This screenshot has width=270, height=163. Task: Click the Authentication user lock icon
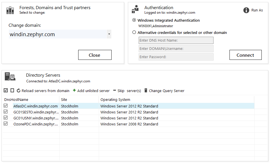coord(135,9)
